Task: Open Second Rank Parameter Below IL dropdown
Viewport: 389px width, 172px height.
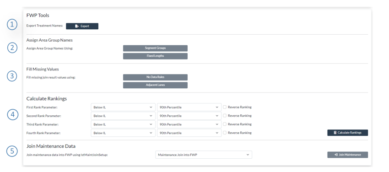Action: 123,116
